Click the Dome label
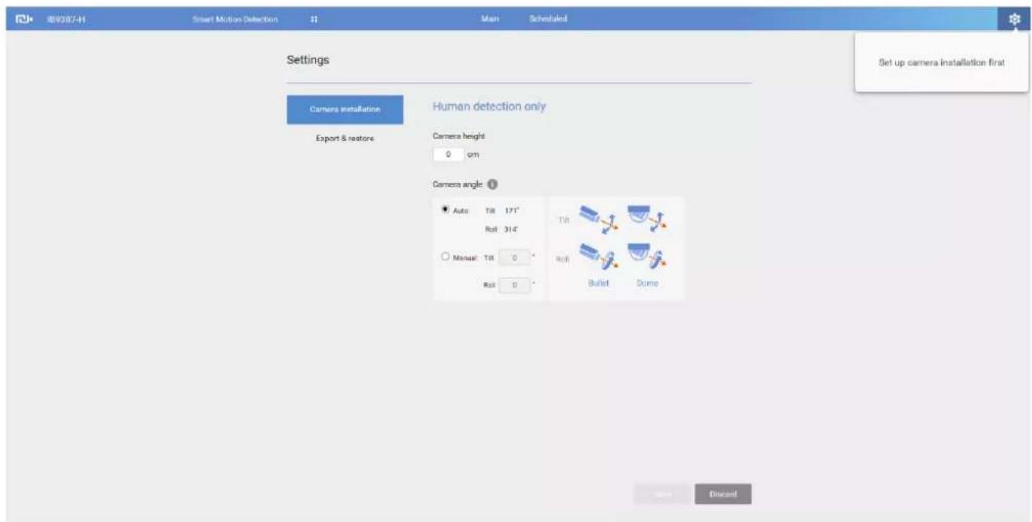The image size is (1032, 522). pos(646,283)
